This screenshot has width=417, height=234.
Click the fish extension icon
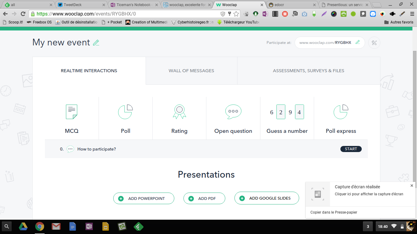pos(392,14)
